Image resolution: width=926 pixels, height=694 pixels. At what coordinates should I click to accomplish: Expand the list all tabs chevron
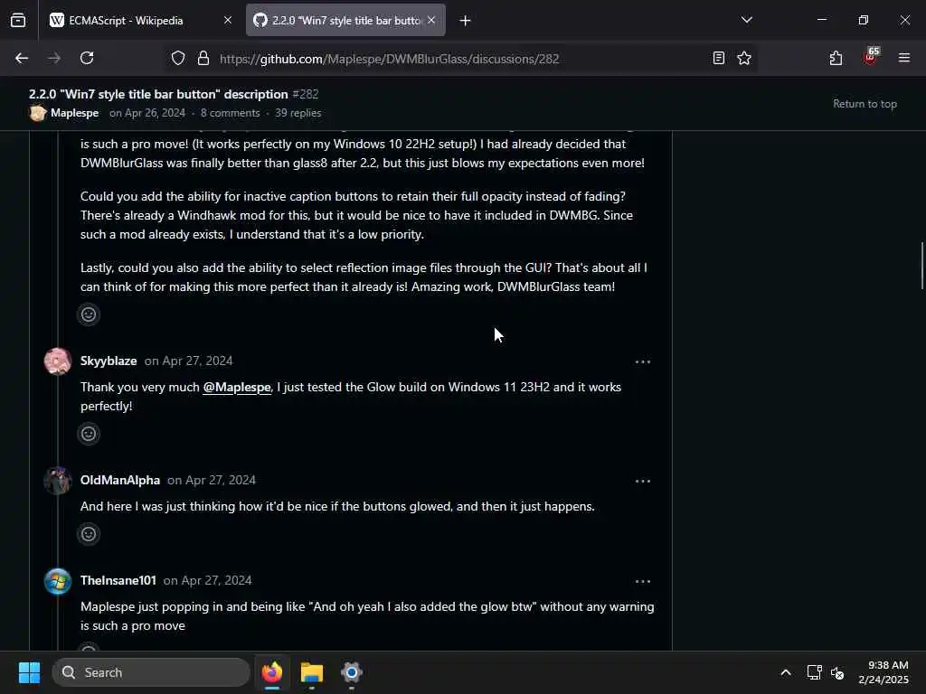(746, 20)
